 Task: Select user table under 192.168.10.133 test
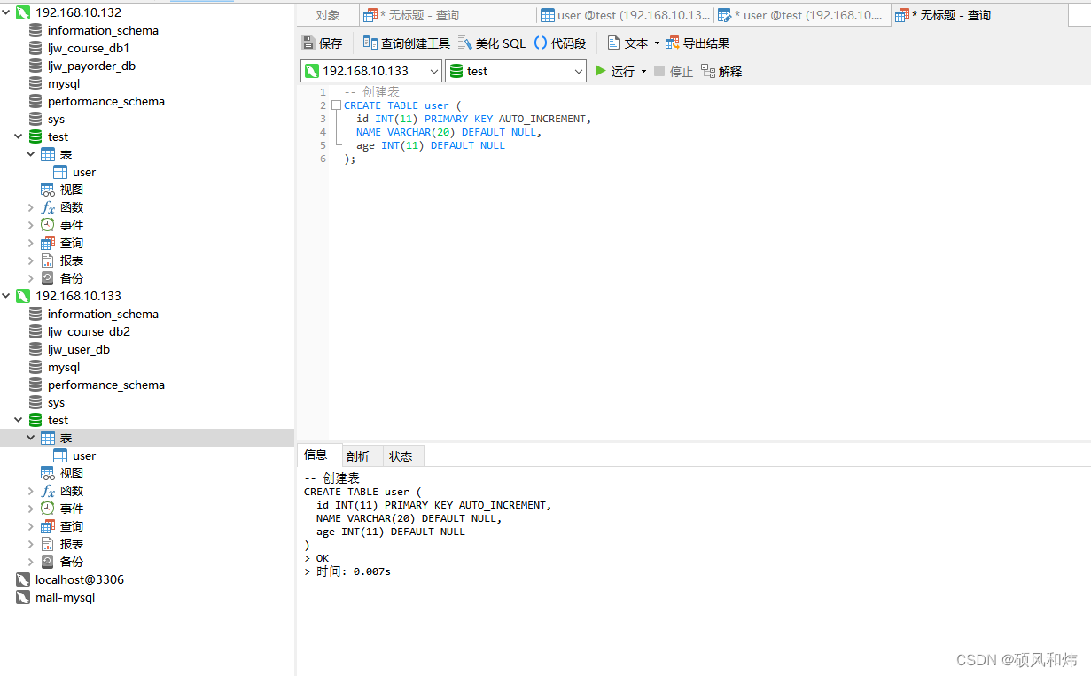(x=84, y=455)
